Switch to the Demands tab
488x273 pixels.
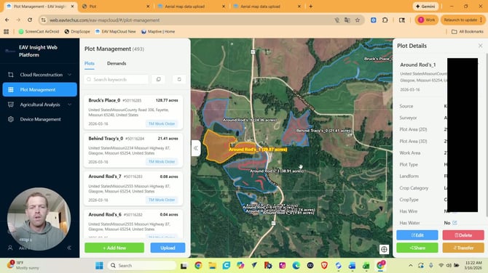[x=117, y=63]
